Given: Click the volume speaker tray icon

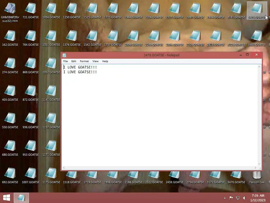Looking at the screenshot, I should tap(244, 198).
